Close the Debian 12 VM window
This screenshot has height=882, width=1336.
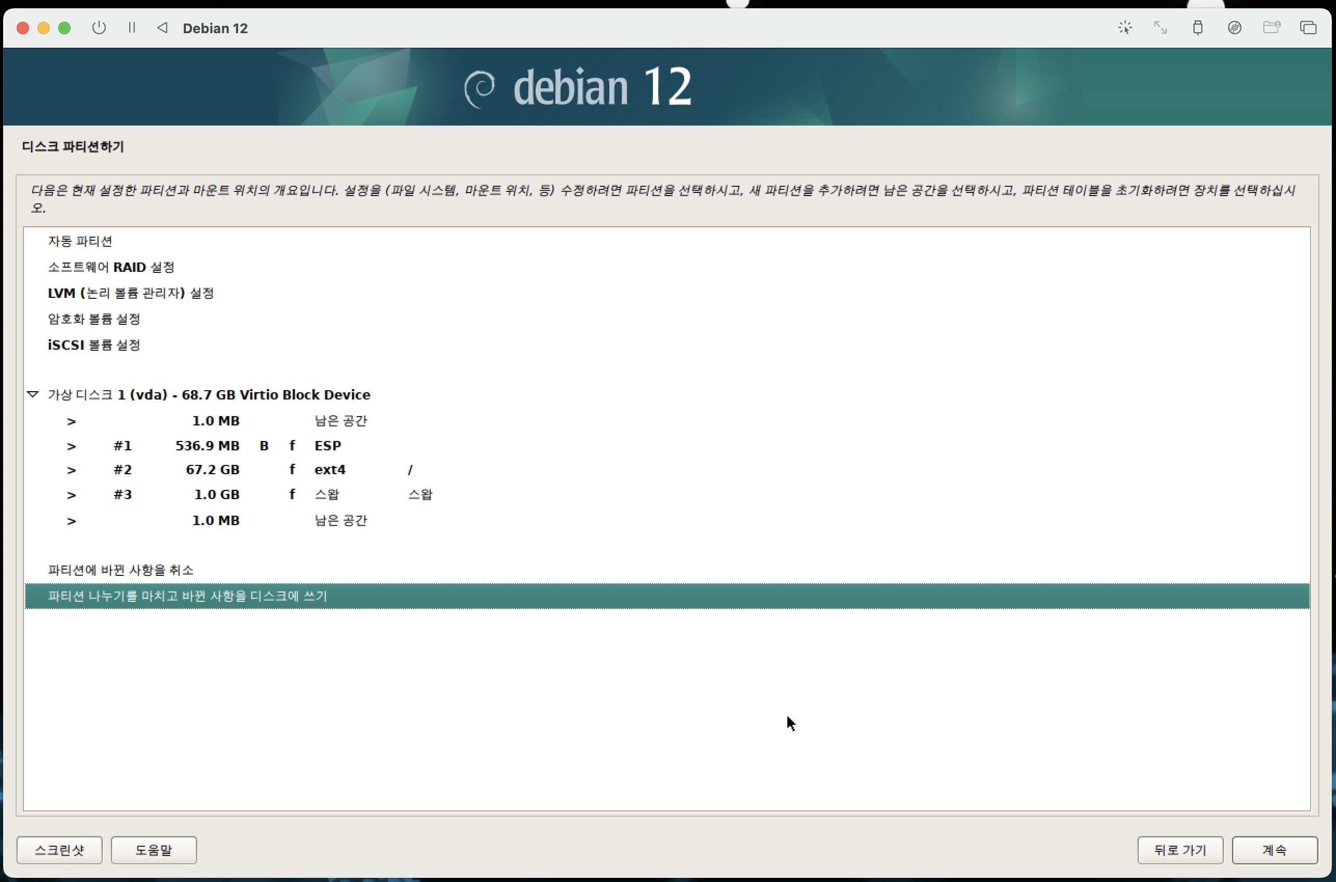click(23, 28)
